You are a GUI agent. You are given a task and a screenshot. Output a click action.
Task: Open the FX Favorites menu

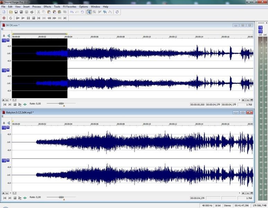70,7
